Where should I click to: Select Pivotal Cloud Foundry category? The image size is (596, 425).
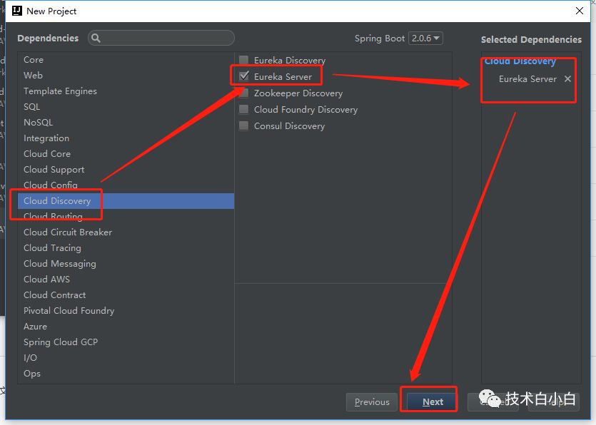[126, 311]
